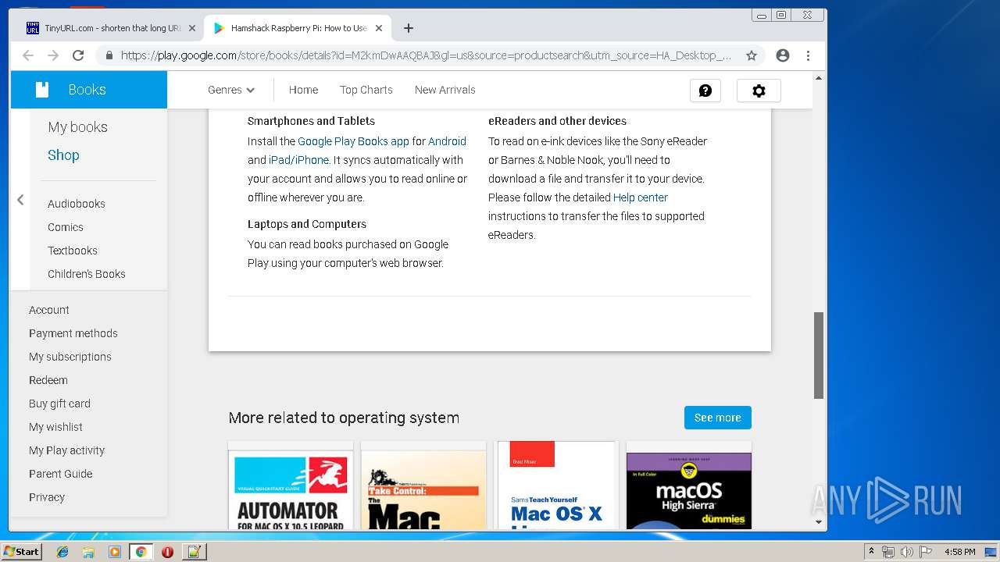Open the Chrome three-dot menu
The image size is (1000, 562).
click(809, 55)
